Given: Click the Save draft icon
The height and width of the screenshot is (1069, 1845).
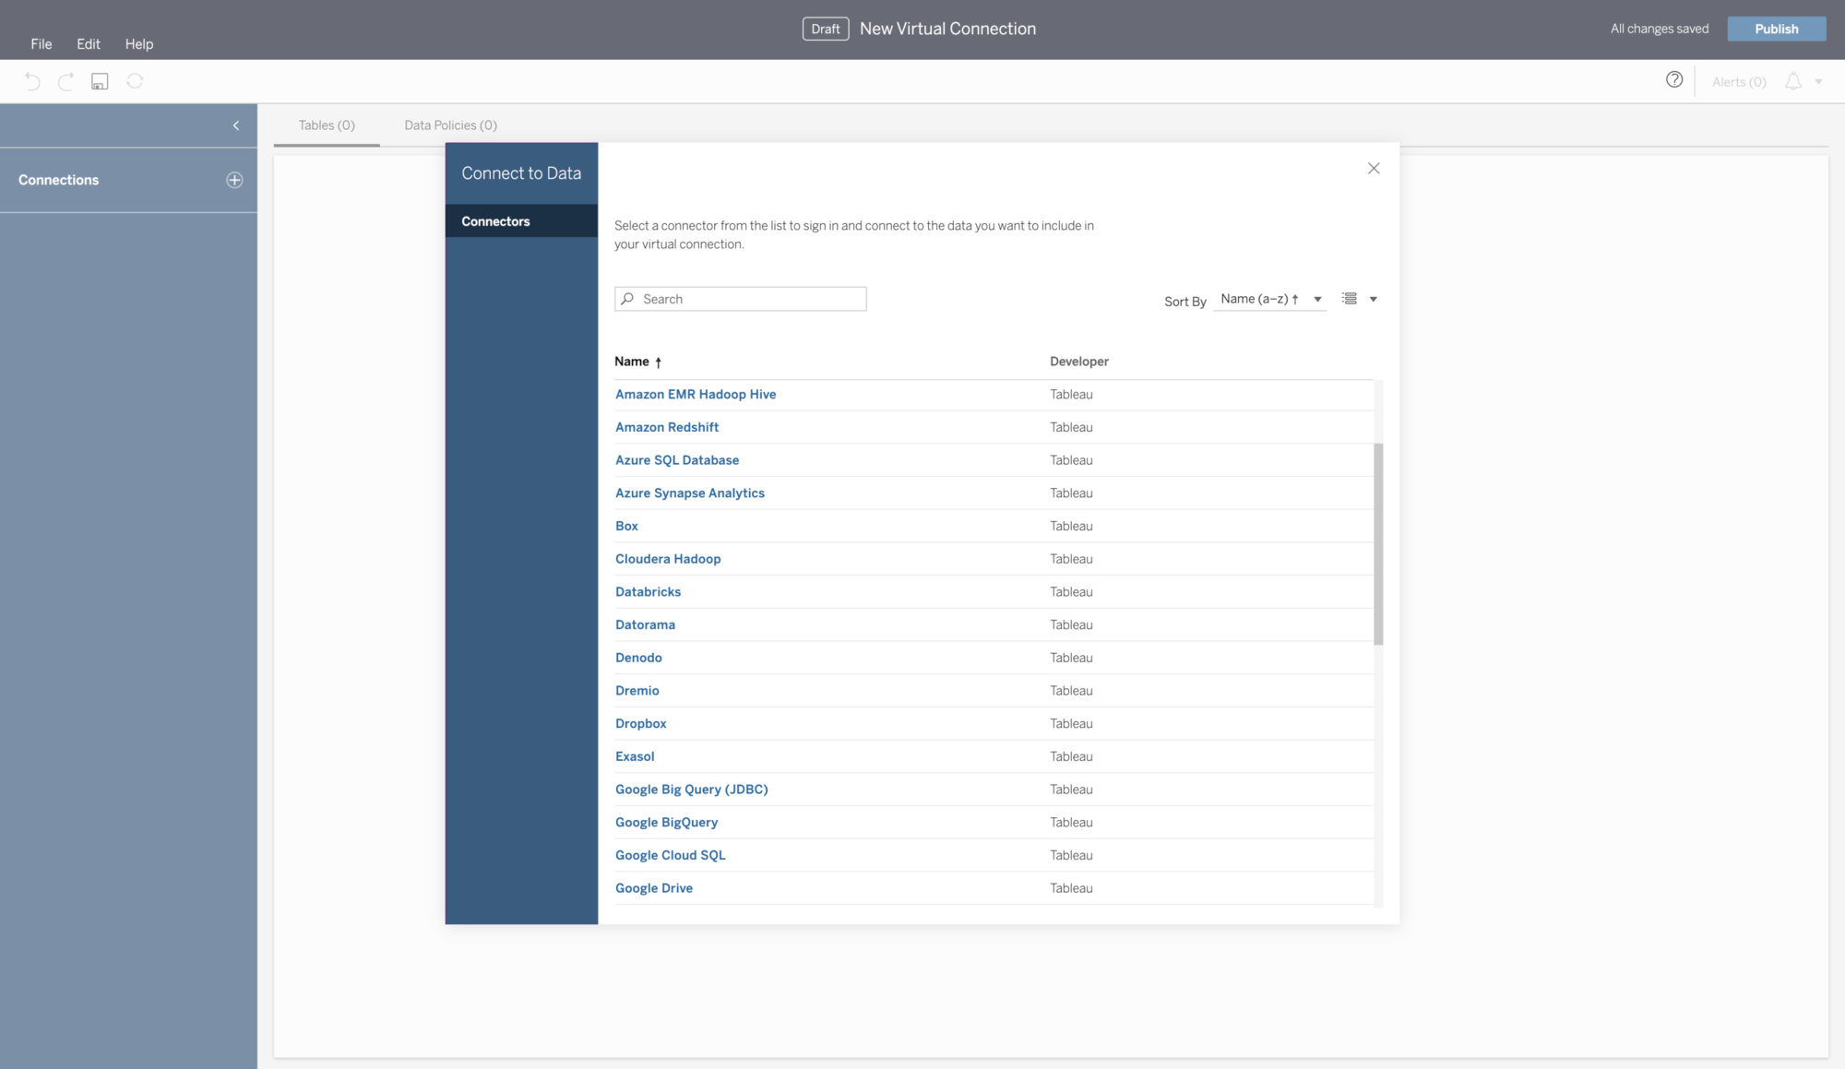Looking at the screenshot, I should (x=99, y=81).
